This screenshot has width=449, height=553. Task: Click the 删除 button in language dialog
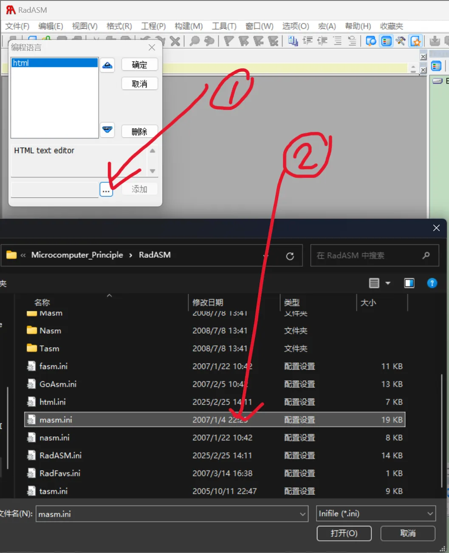139,131
